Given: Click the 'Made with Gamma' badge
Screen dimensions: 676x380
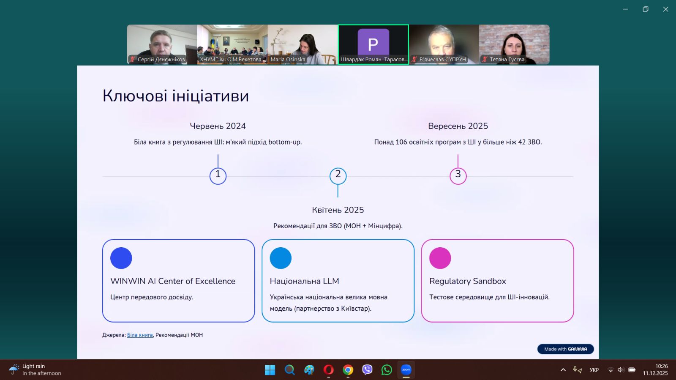Looking at the screenshot, I should (565, 349).
